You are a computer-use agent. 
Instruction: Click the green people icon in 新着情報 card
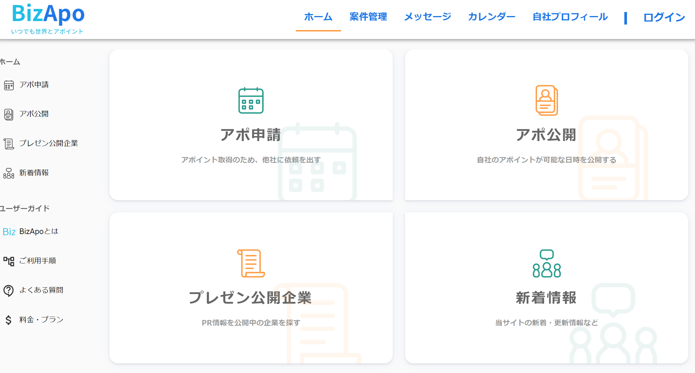546,263
